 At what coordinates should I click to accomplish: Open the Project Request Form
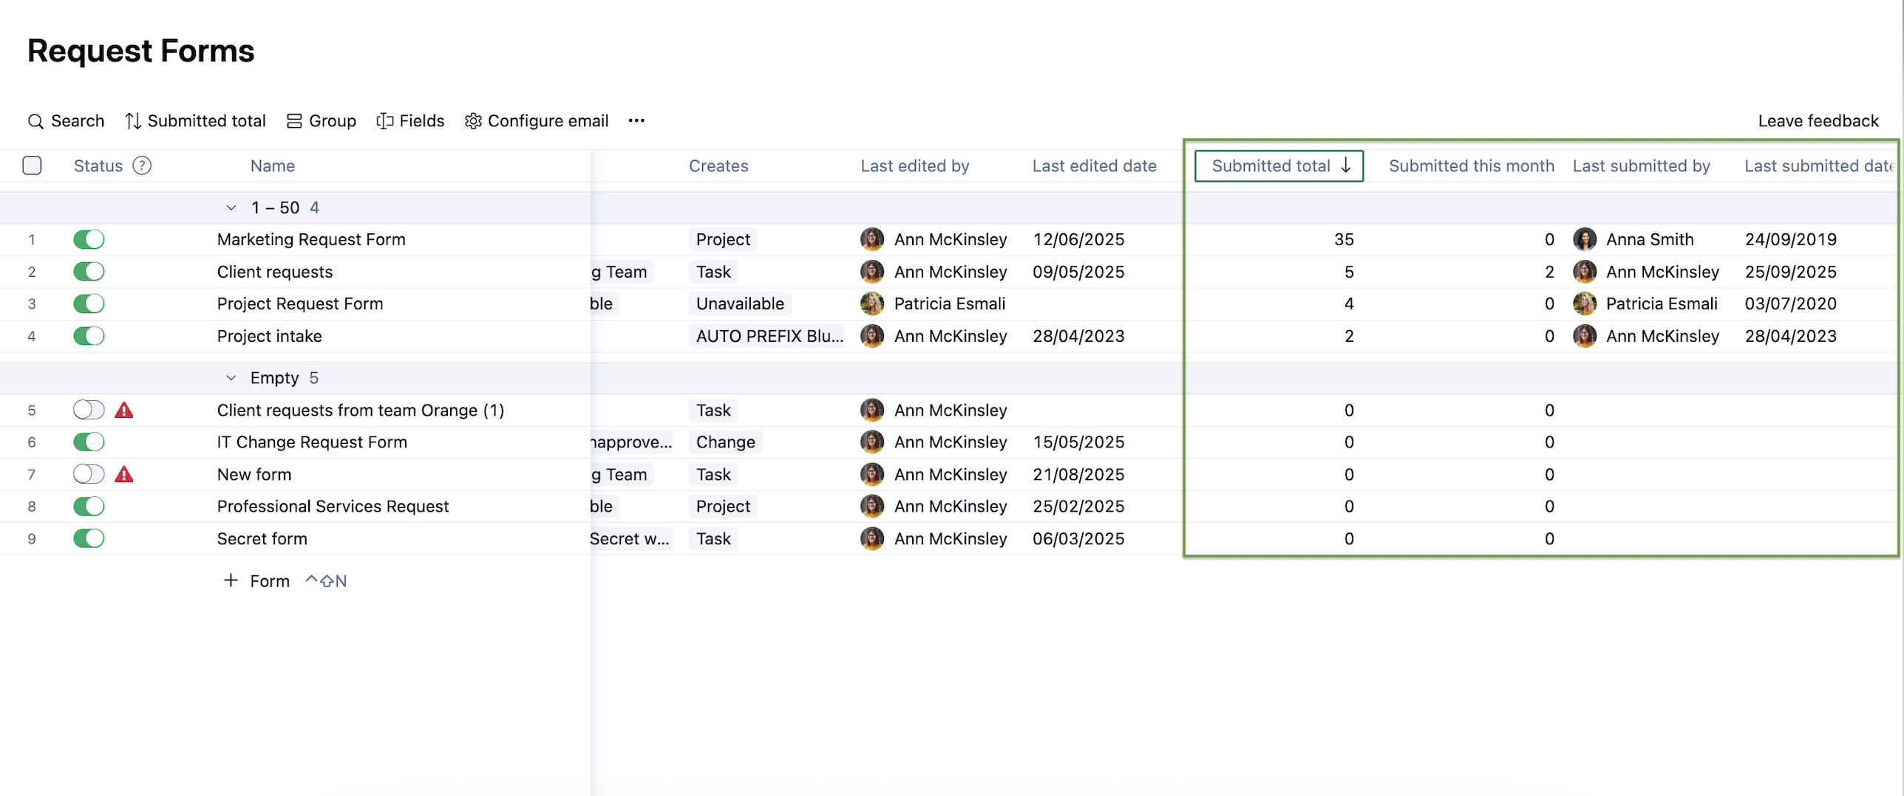point(300,303)
